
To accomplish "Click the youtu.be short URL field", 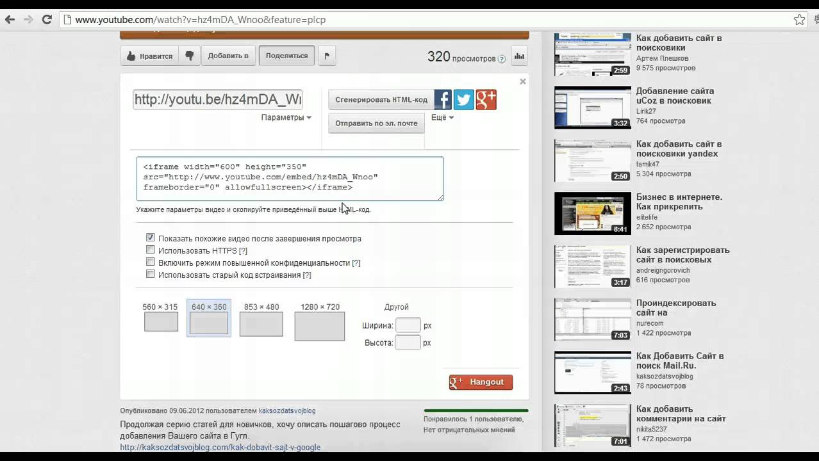I will coord(218,100).
